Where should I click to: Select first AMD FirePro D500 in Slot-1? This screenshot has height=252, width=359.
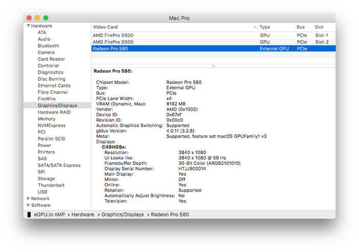[x=113, y=35]
